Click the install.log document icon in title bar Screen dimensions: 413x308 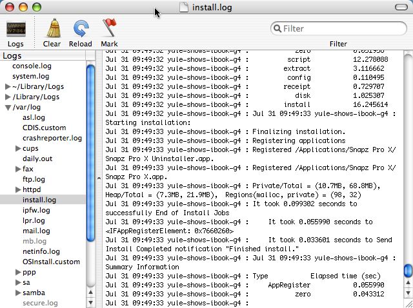[184, 7]
